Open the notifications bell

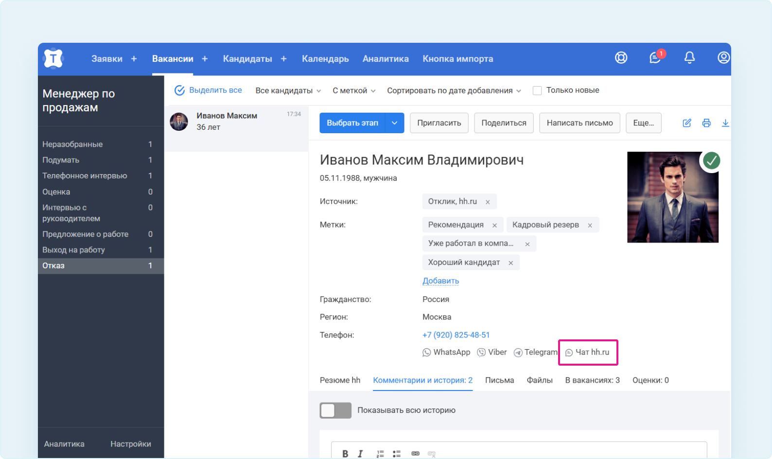[x=689, y=58]
